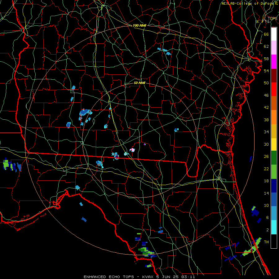Pick the light blue legend swatch
Image resolution: width=279 pixels, height=279 pixels.
(274, 213)
